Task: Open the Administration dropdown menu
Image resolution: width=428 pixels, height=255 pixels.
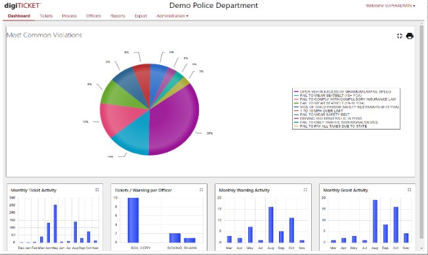Action: [x=172, y=16]
